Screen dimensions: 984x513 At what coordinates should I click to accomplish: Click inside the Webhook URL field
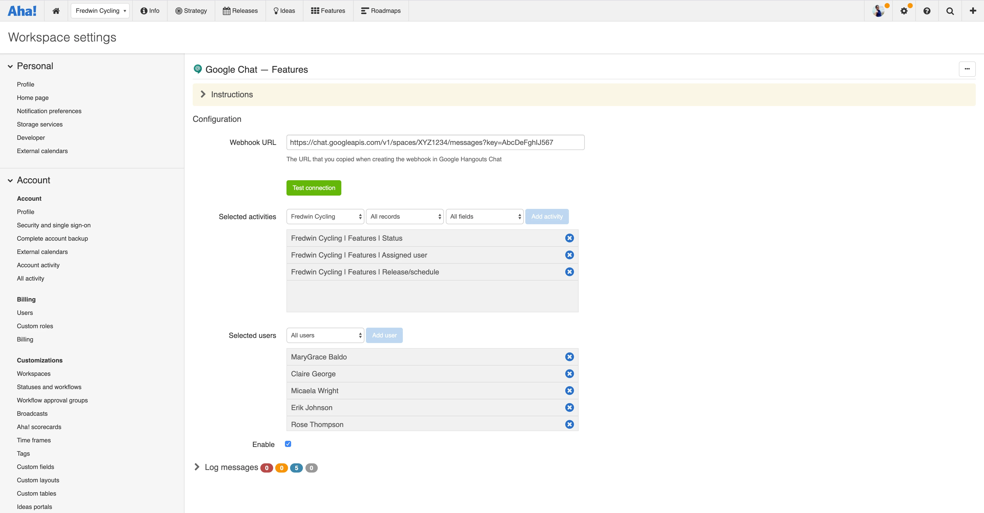(x=435, y=142)
